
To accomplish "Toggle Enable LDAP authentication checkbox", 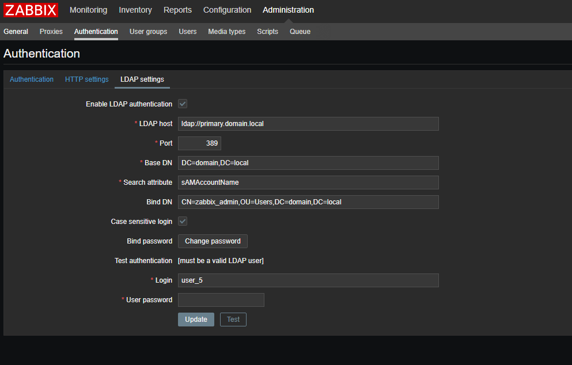I will pos(183,104).
